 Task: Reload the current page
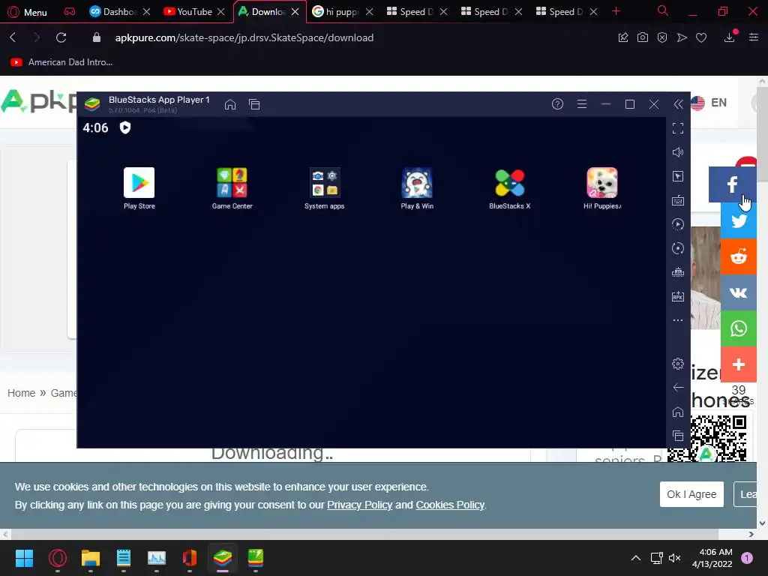[61, 37]
